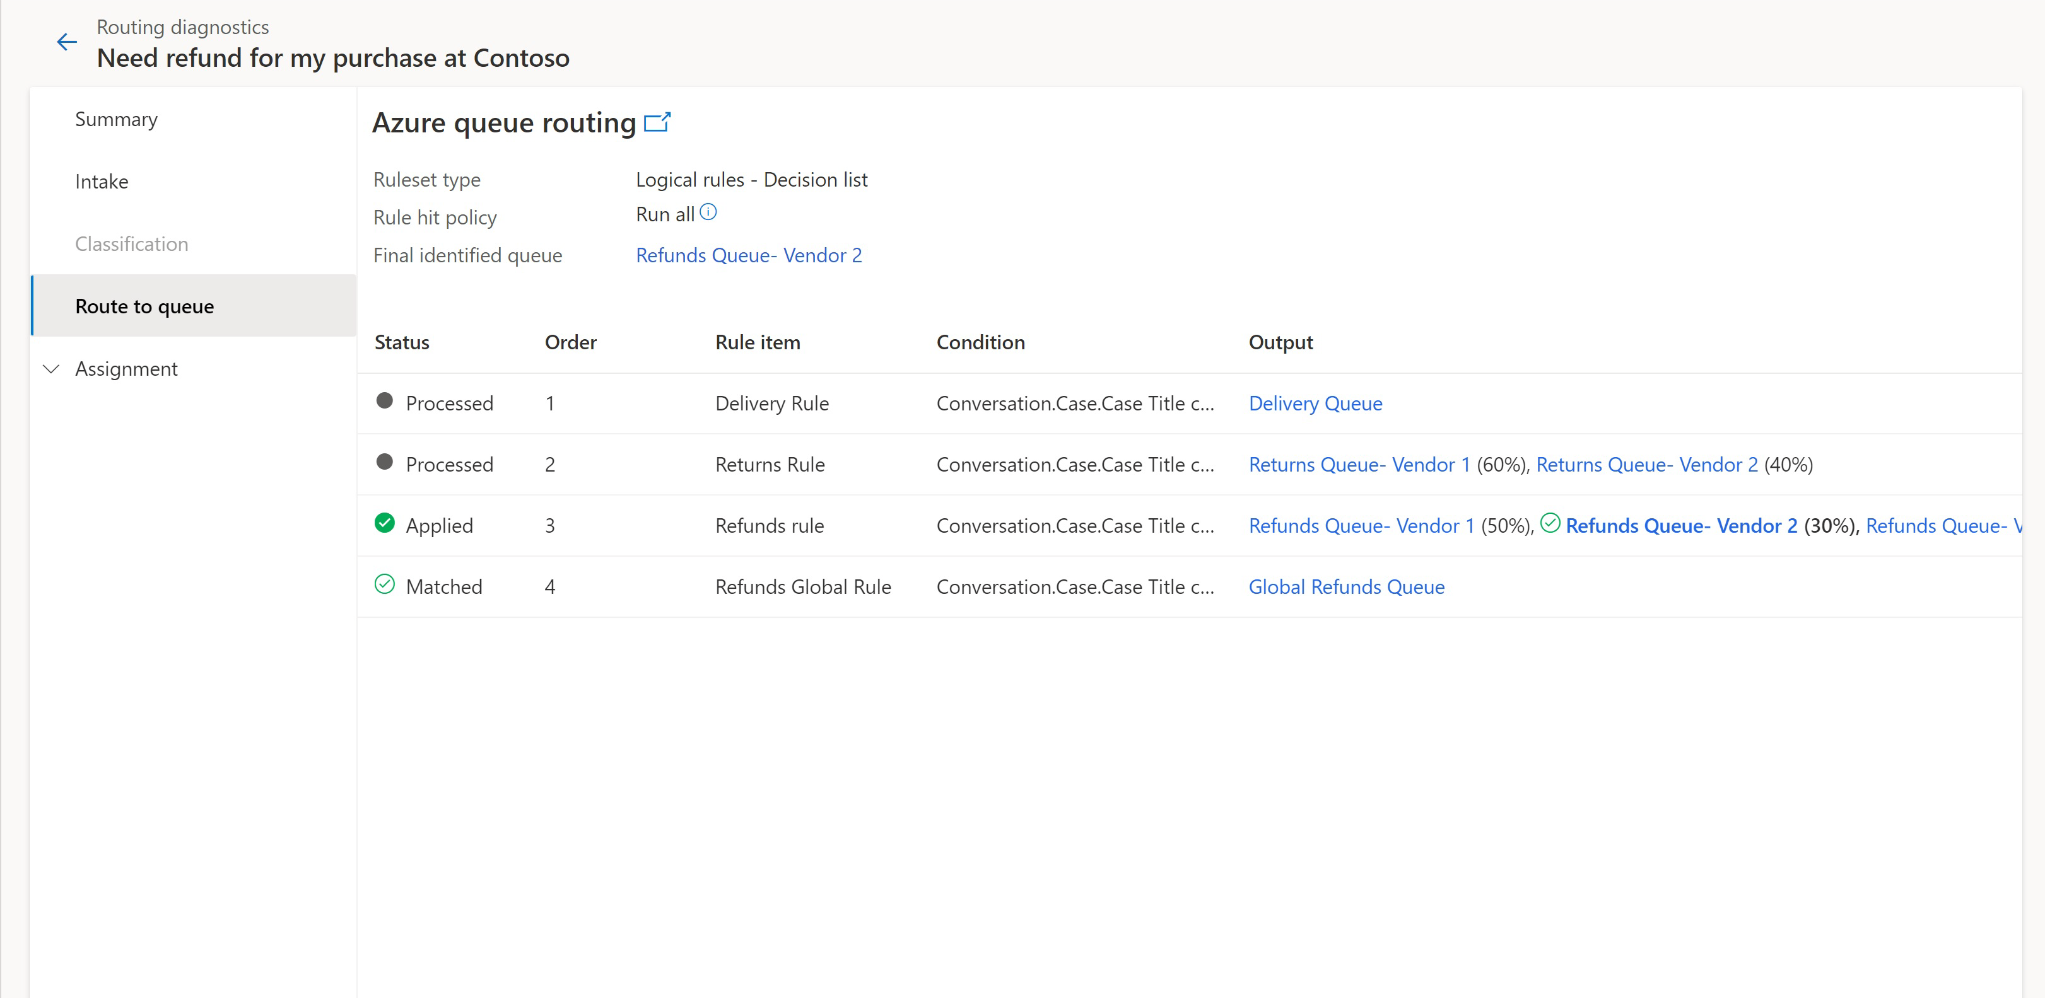Collapse the Assignment left nav chevron

click(52, 368)
